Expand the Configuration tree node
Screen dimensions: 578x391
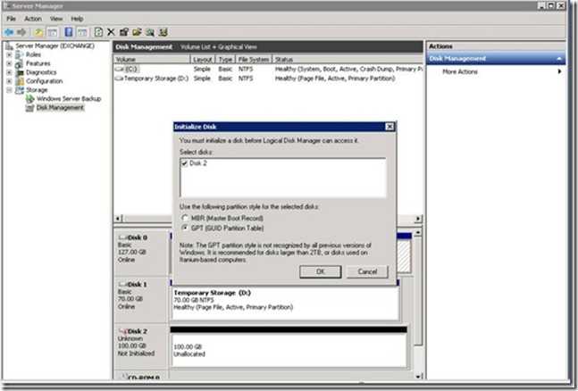10,81
